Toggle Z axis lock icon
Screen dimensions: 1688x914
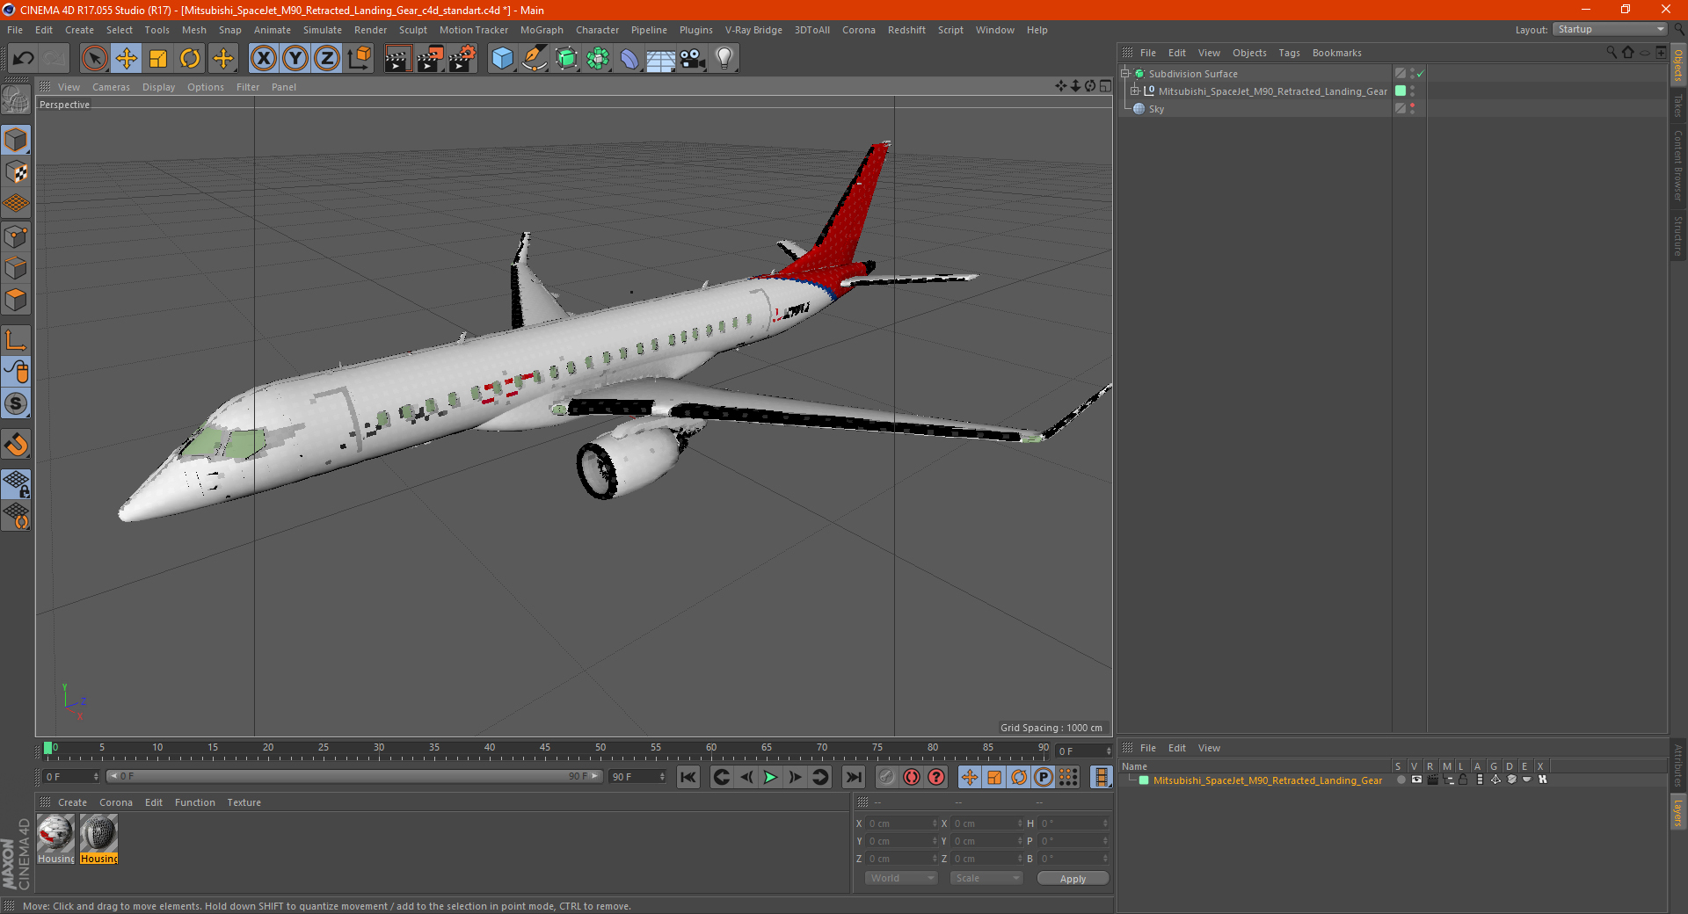[327, 59]
